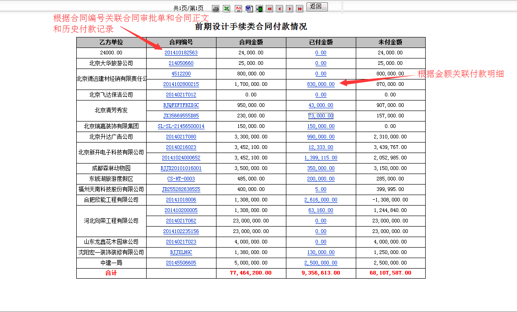The image size is (517, 312).
Task: Click paid amount 830,000.00 link
Action: [321, 84]
